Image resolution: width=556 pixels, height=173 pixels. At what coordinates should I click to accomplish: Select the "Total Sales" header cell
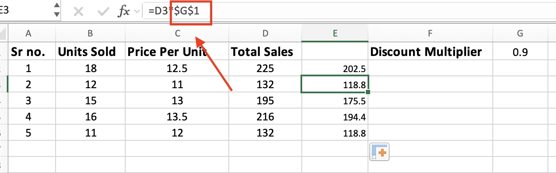(265, 52)
